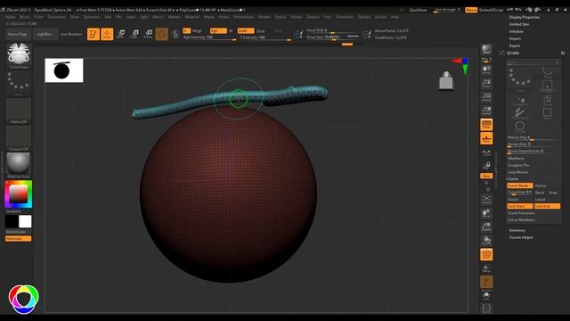This screenshot has width=570, height=321.
Task: Enable the Snap curve option
Action: [x=553, y=193]
